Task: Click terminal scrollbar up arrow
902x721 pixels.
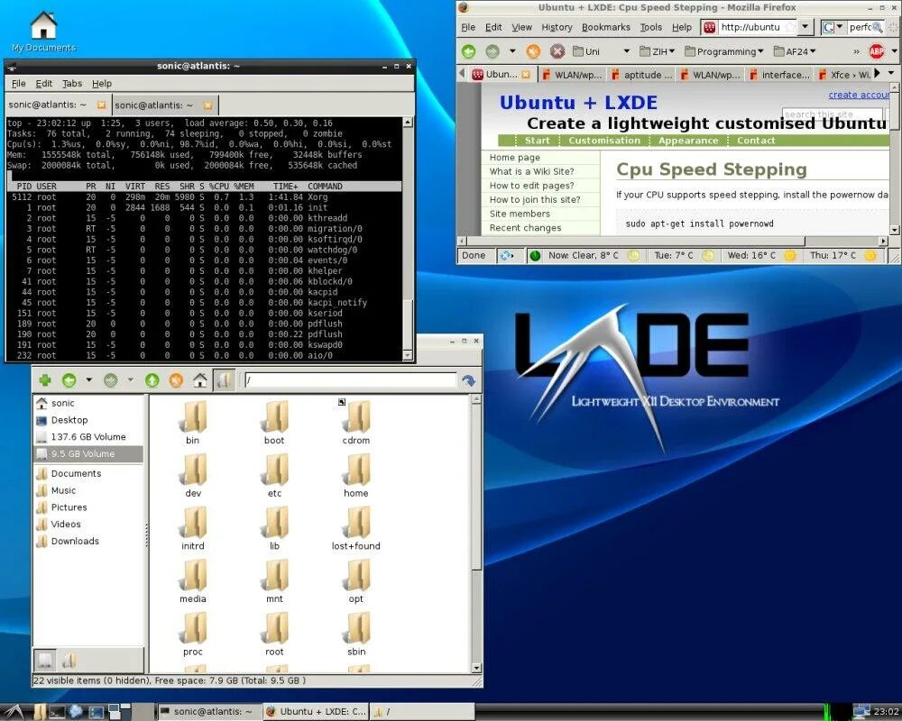Action: coord(408,123)
